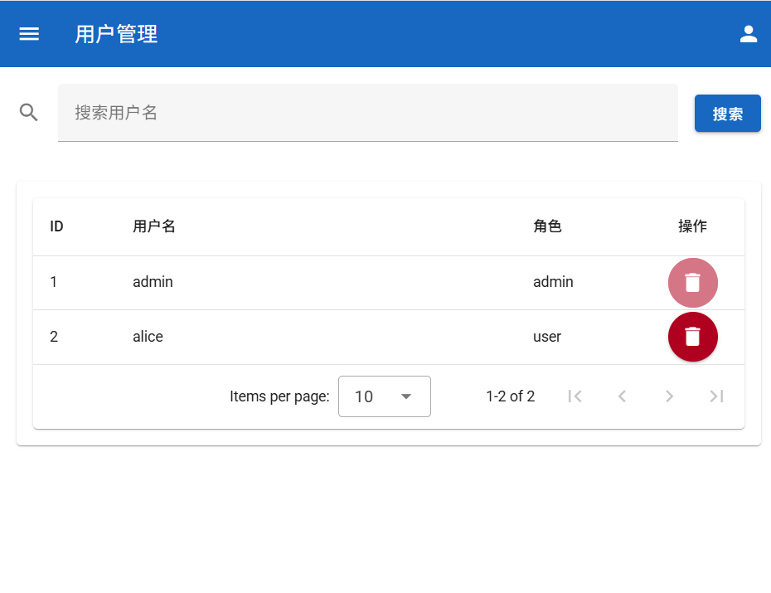This screenshot has height=593, width=771.
Task: Open Items per page dropdown showing 10
Action: pyautogui.click(x=385, y=396)
